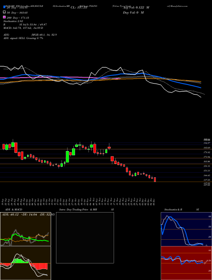Click the magenta 200 Day legend swatch
Viewport: 212px width, 280px height.
tap(5, 17)
